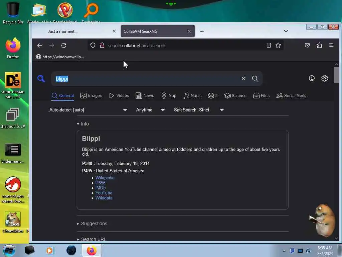
Task: Open Windows Media Player taskbar icon
Action: tap(50, 250)
